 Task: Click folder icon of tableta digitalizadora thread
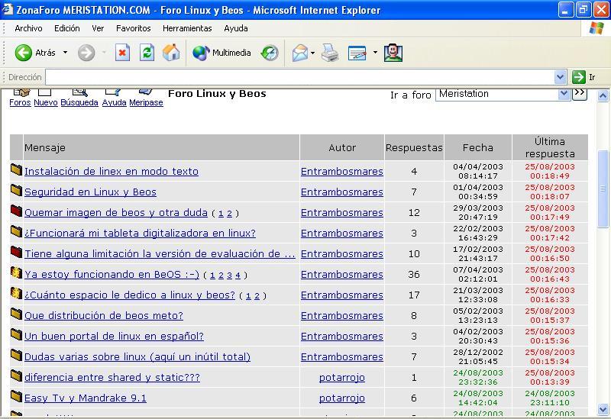(16, 232)
